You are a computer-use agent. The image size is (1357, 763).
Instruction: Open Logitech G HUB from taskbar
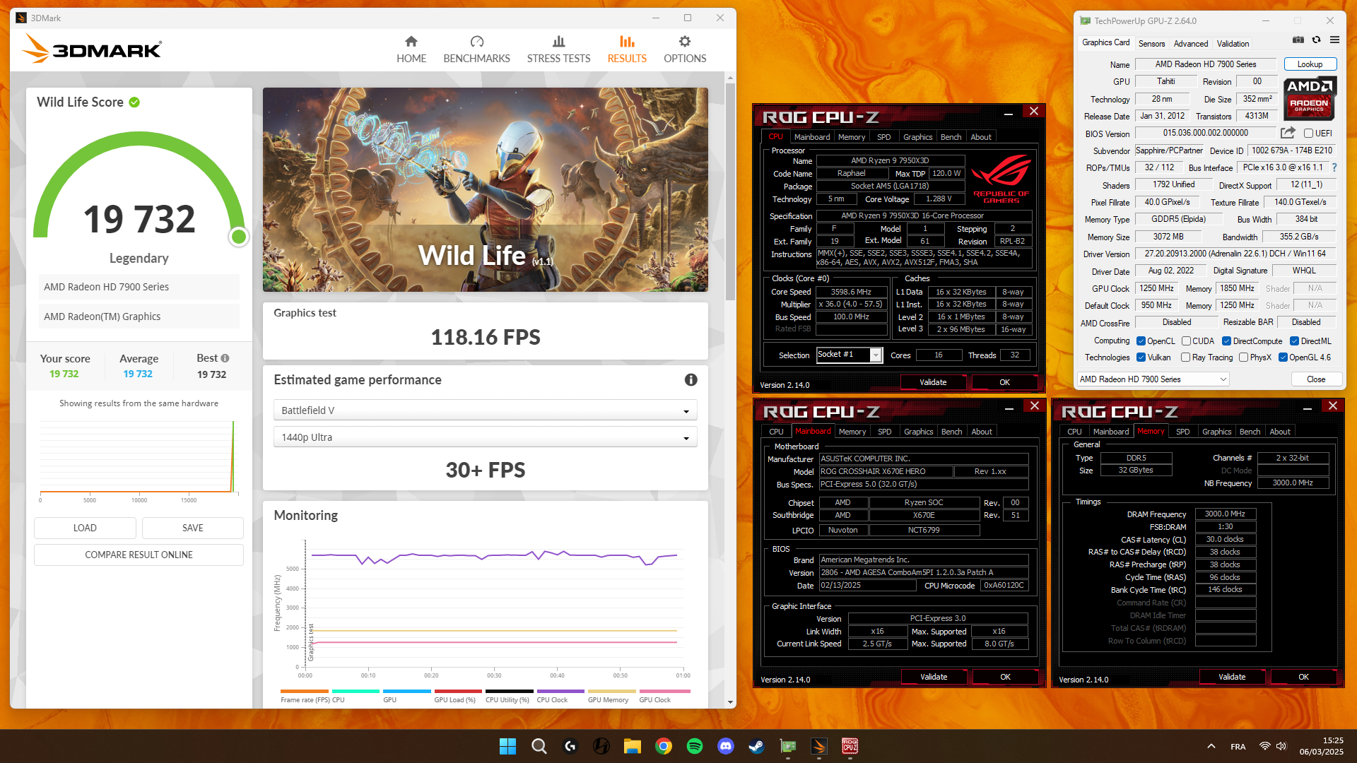(570, 746)
